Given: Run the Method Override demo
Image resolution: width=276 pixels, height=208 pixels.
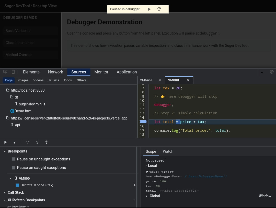Looking at the screenshot, I should tap(31, 55).
